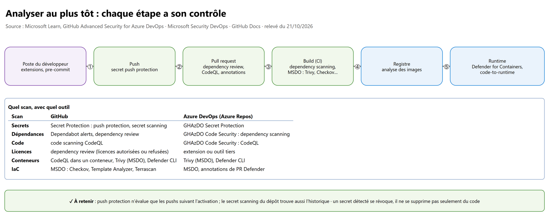Click the "GitHub" column header
The height and width of the screenshot is (217, 550).
59,116
